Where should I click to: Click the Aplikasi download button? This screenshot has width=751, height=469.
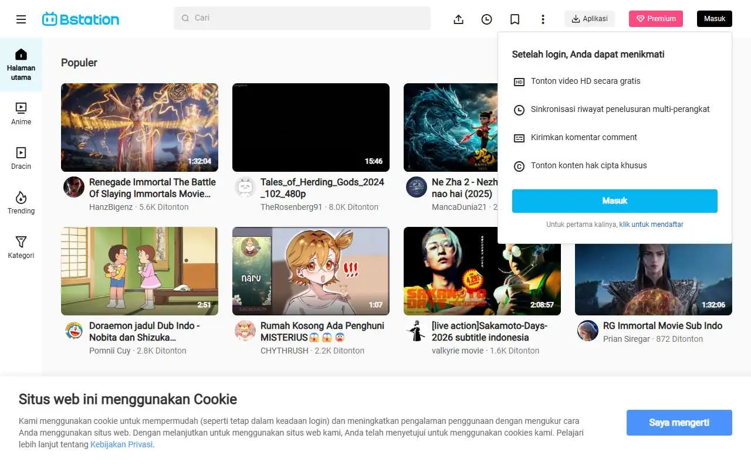pyautogui.click(x=590, y=19)
